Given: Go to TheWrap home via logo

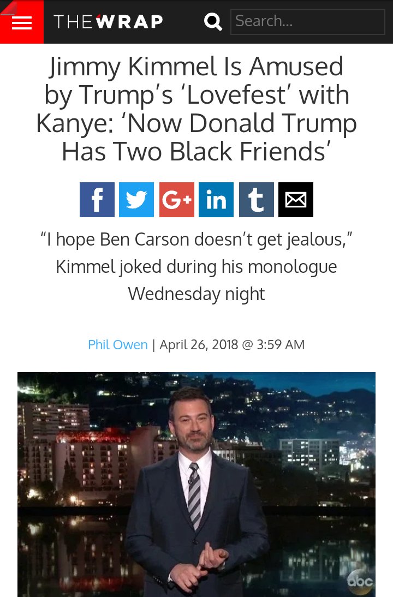Looking at the screenshot, I should pos(109,22).
